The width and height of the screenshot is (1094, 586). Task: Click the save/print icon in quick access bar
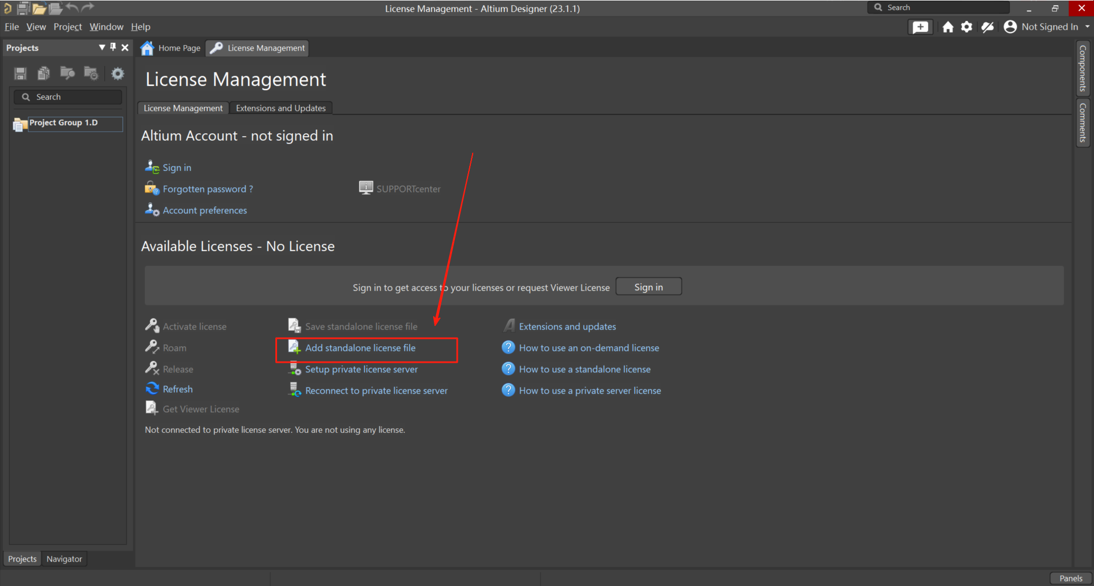(x=23, y=8)
